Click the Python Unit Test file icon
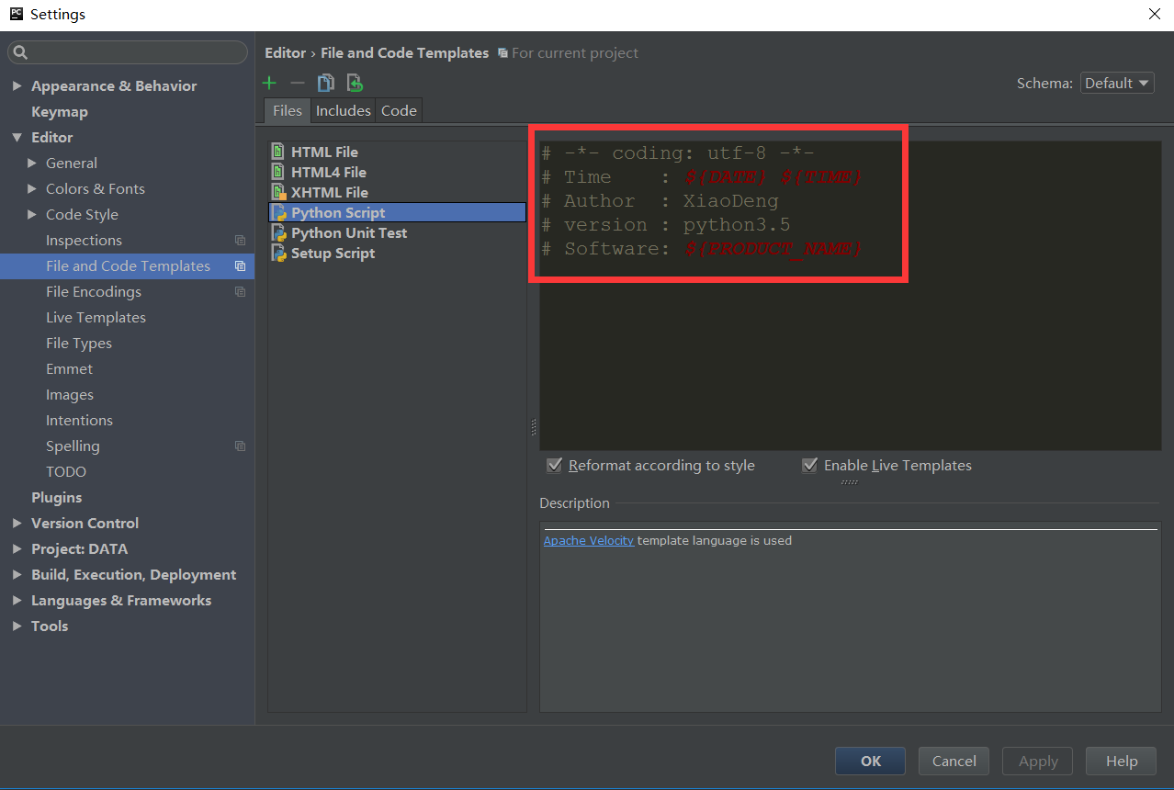The height and width of the screenshot is (790, 1174). [x=279, y=232]
